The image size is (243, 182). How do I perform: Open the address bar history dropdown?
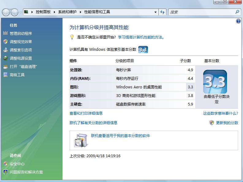(x=155, y=12)
